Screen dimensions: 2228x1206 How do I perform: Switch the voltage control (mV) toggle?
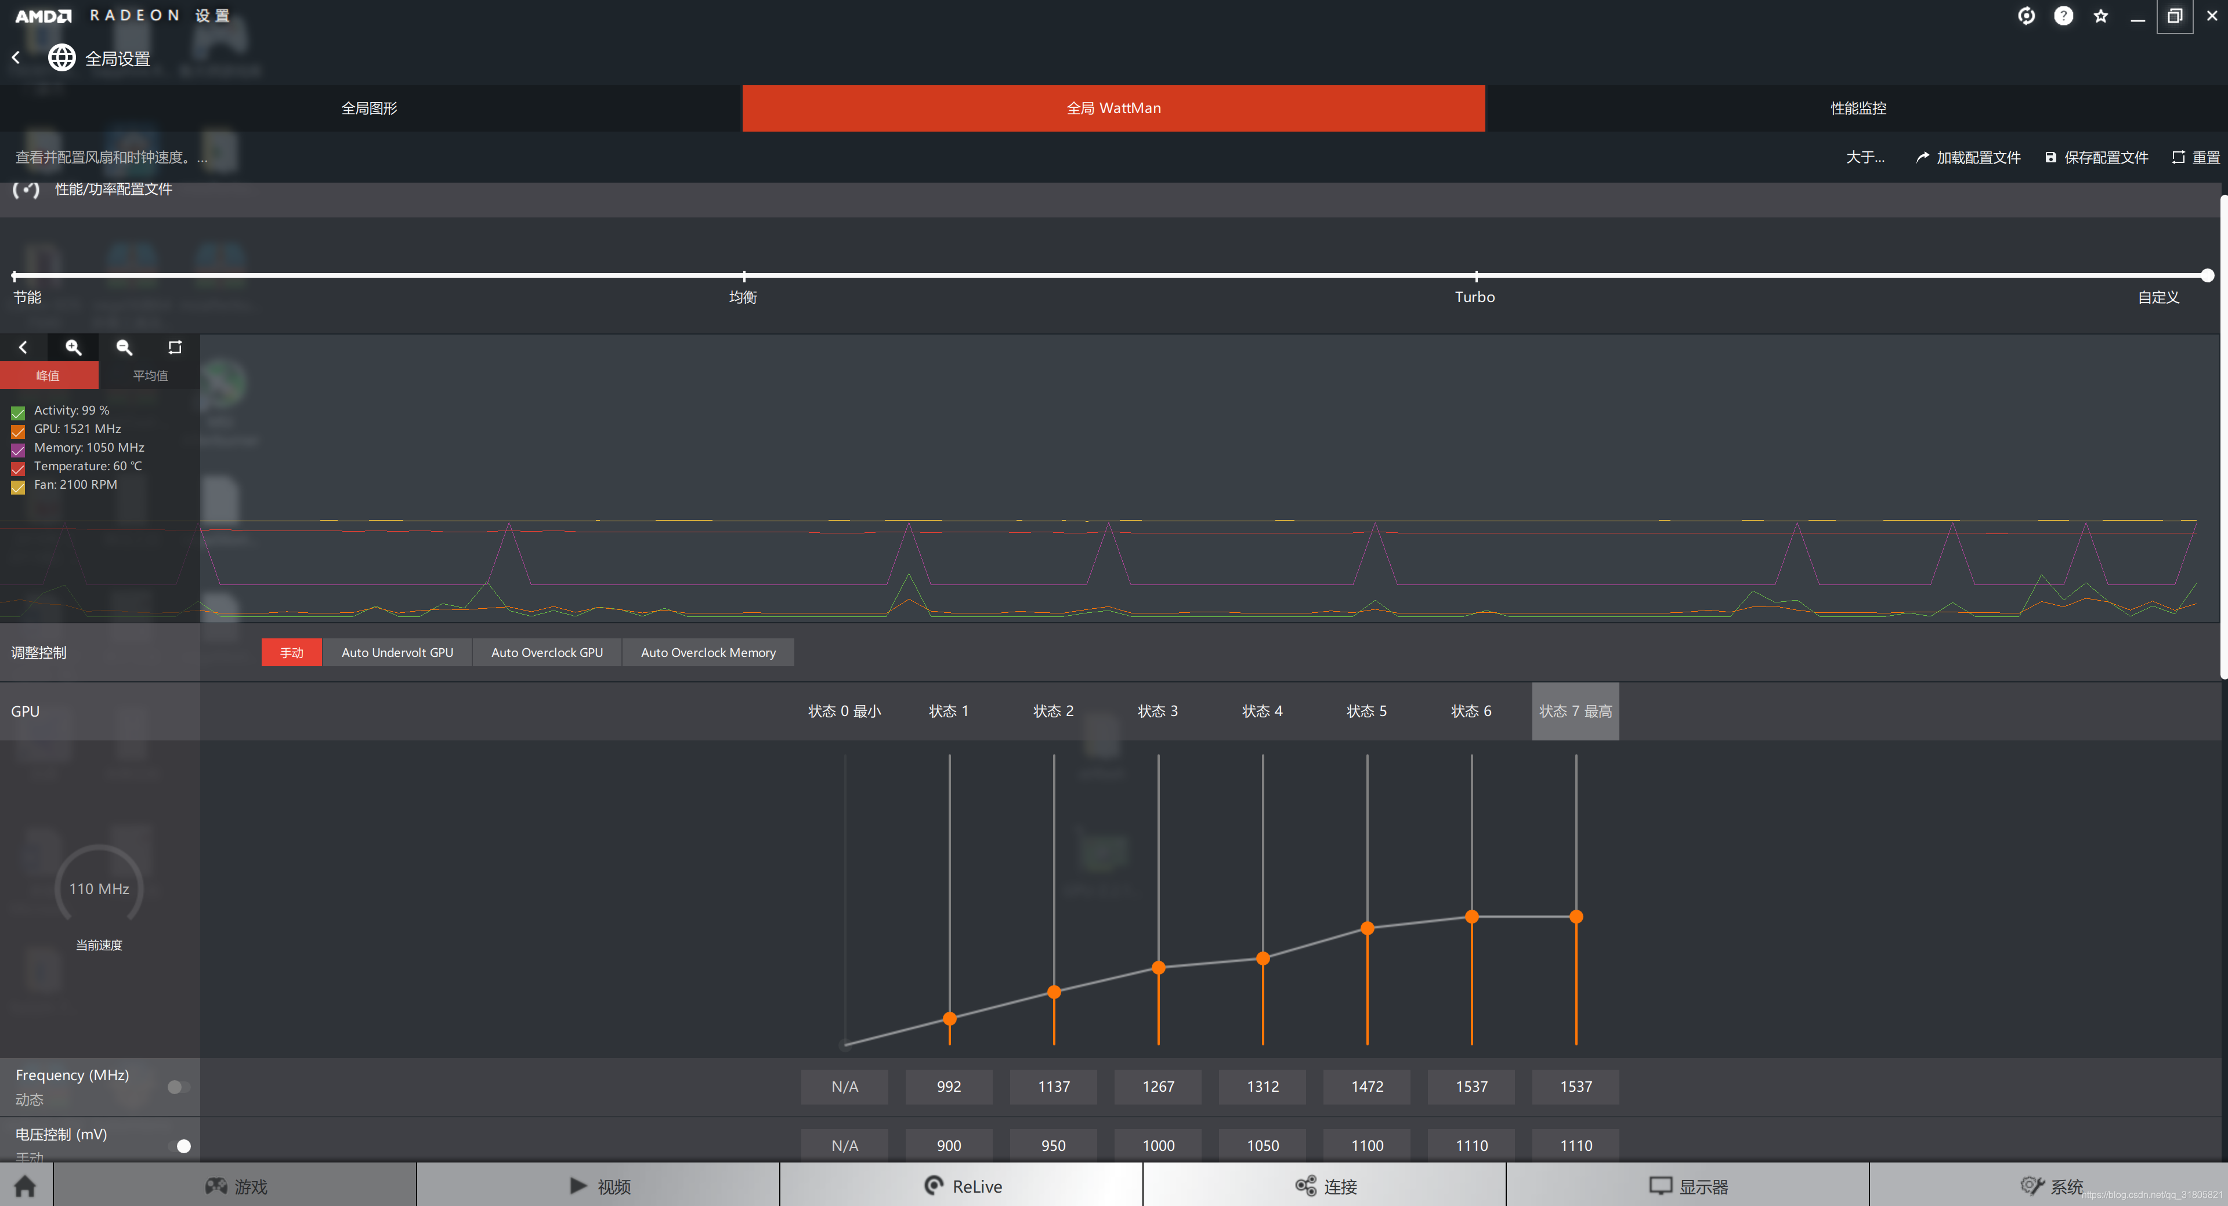click(179, 1146)
